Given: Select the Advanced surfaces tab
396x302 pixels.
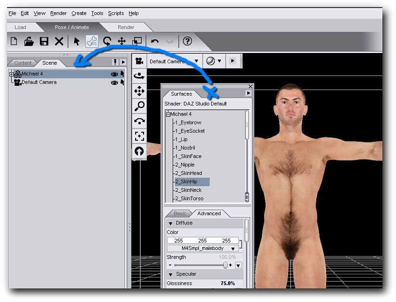Looking at the screenshot, I should [209, 214].
